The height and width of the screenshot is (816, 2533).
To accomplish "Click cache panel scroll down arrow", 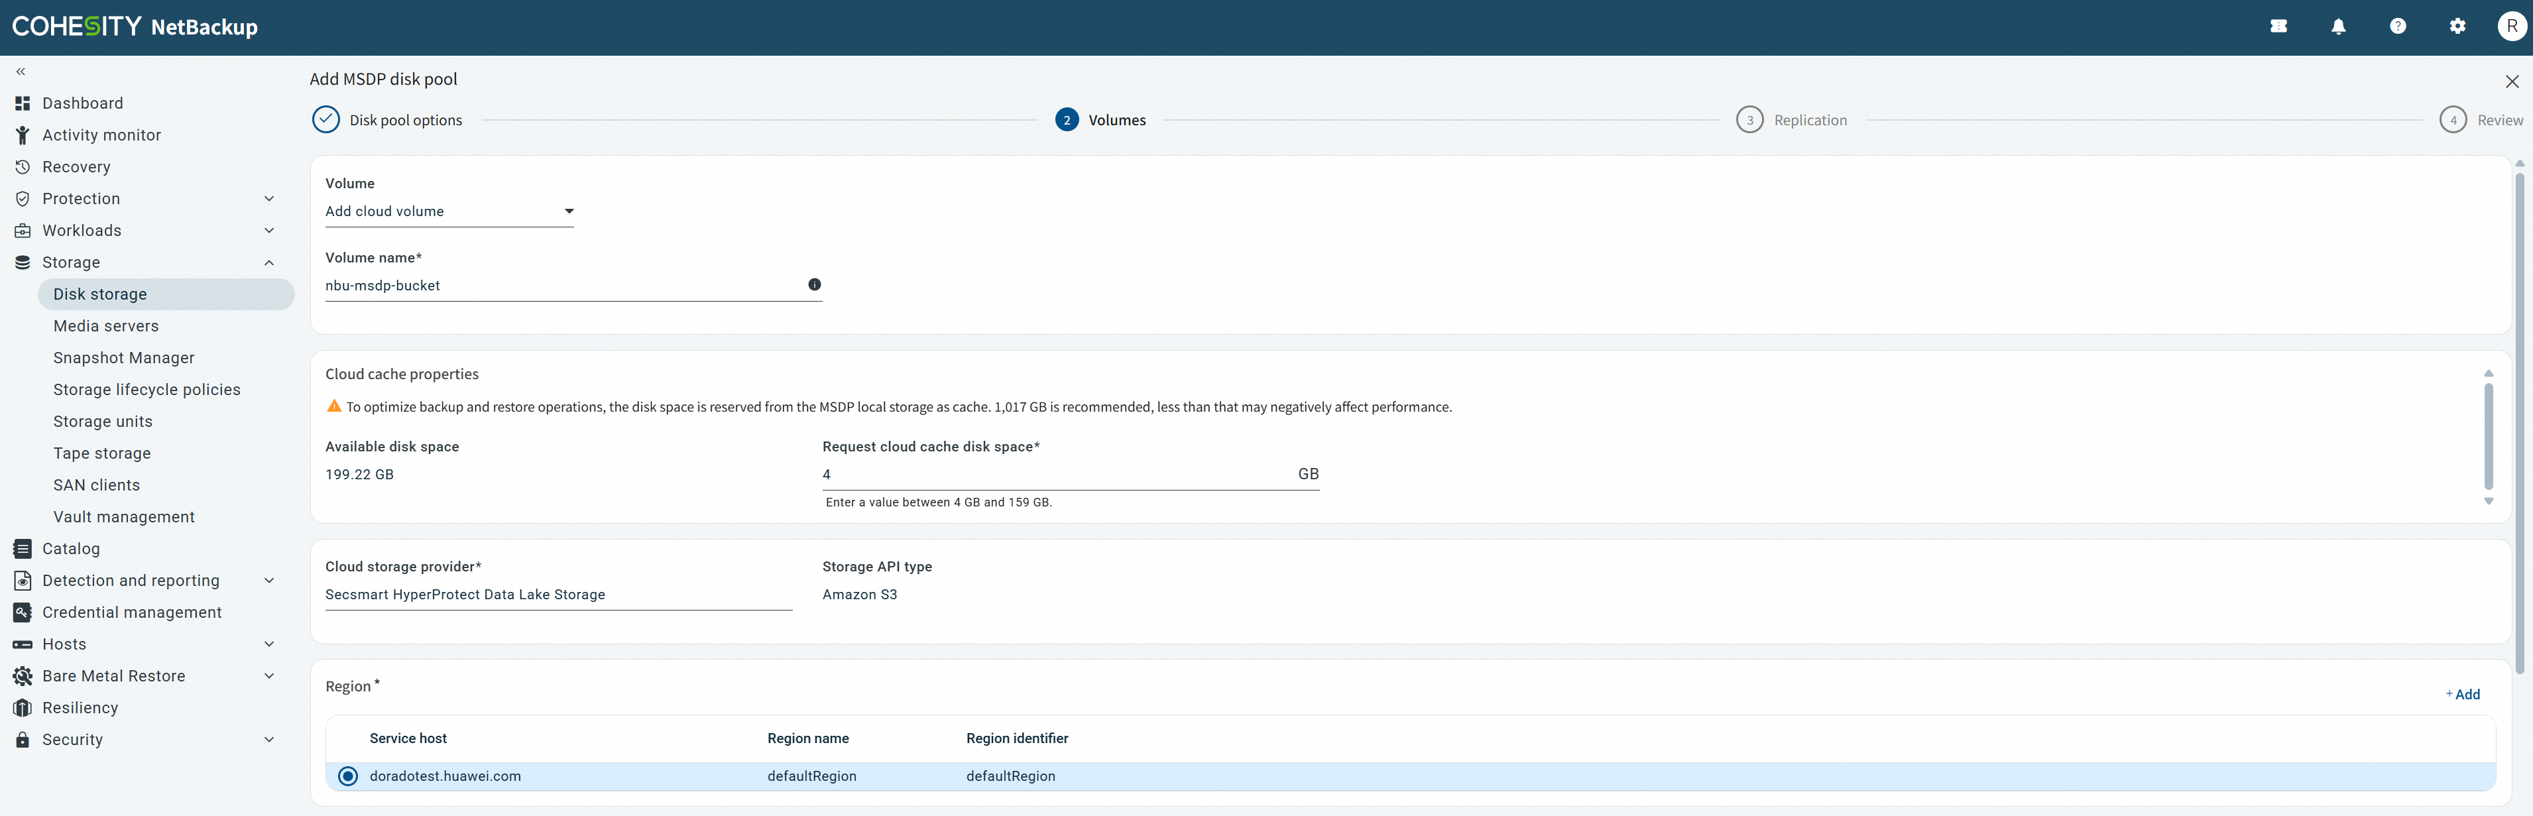I will point(2488,501).
